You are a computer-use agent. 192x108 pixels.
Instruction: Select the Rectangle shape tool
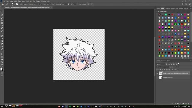coord(2,57)
